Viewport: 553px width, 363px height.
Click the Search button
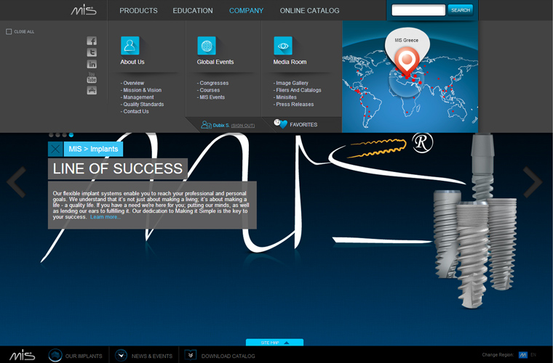coord(461,10)
